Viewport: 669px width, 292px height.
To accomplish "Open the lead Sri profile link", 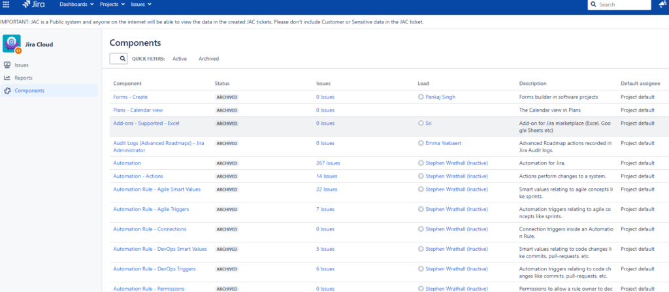I will tap(429, 123).
